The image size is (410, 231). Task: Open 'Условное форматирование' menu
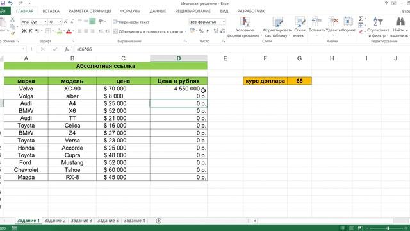click(245, 27)
